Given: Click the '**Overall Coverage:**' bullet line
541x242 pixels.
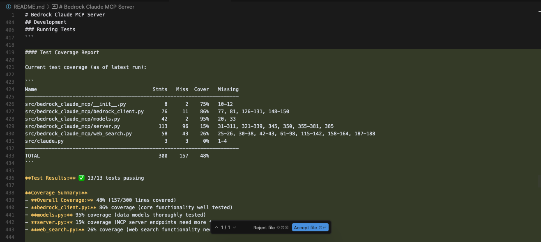Looking at the screenshot, I should tap(101, 200).
